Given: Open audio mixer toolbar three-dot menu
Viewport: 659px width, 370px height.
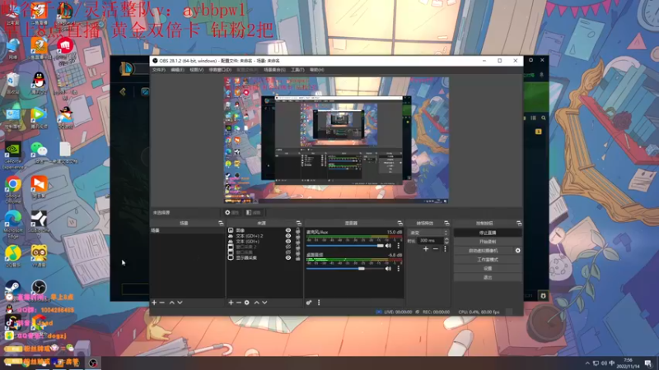Looking at the screenshot, I should point(319,303).
